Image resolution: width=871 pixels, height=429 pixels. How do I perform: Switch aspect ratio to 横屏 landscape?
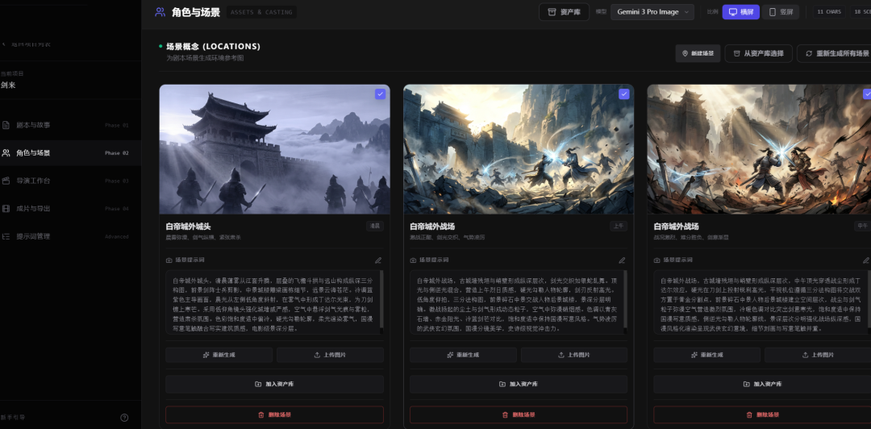point(741,11)
